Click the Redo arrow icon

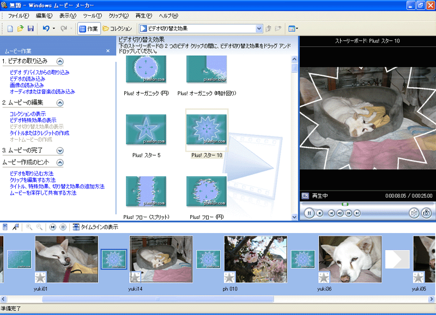(x=64, y=28)
